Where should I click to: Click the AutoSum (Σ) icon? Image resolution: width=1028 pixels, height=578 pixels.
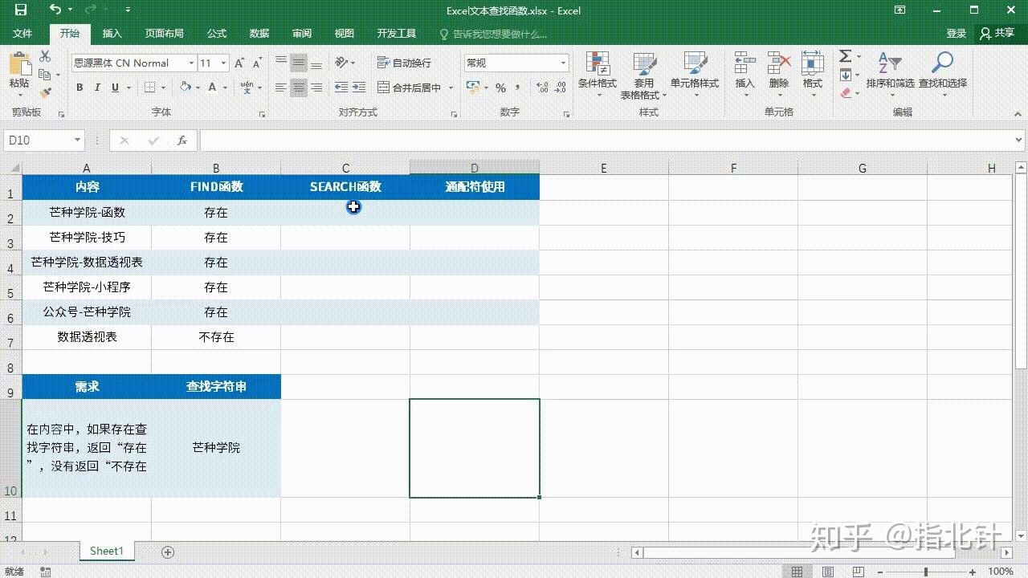pos(845,56)
